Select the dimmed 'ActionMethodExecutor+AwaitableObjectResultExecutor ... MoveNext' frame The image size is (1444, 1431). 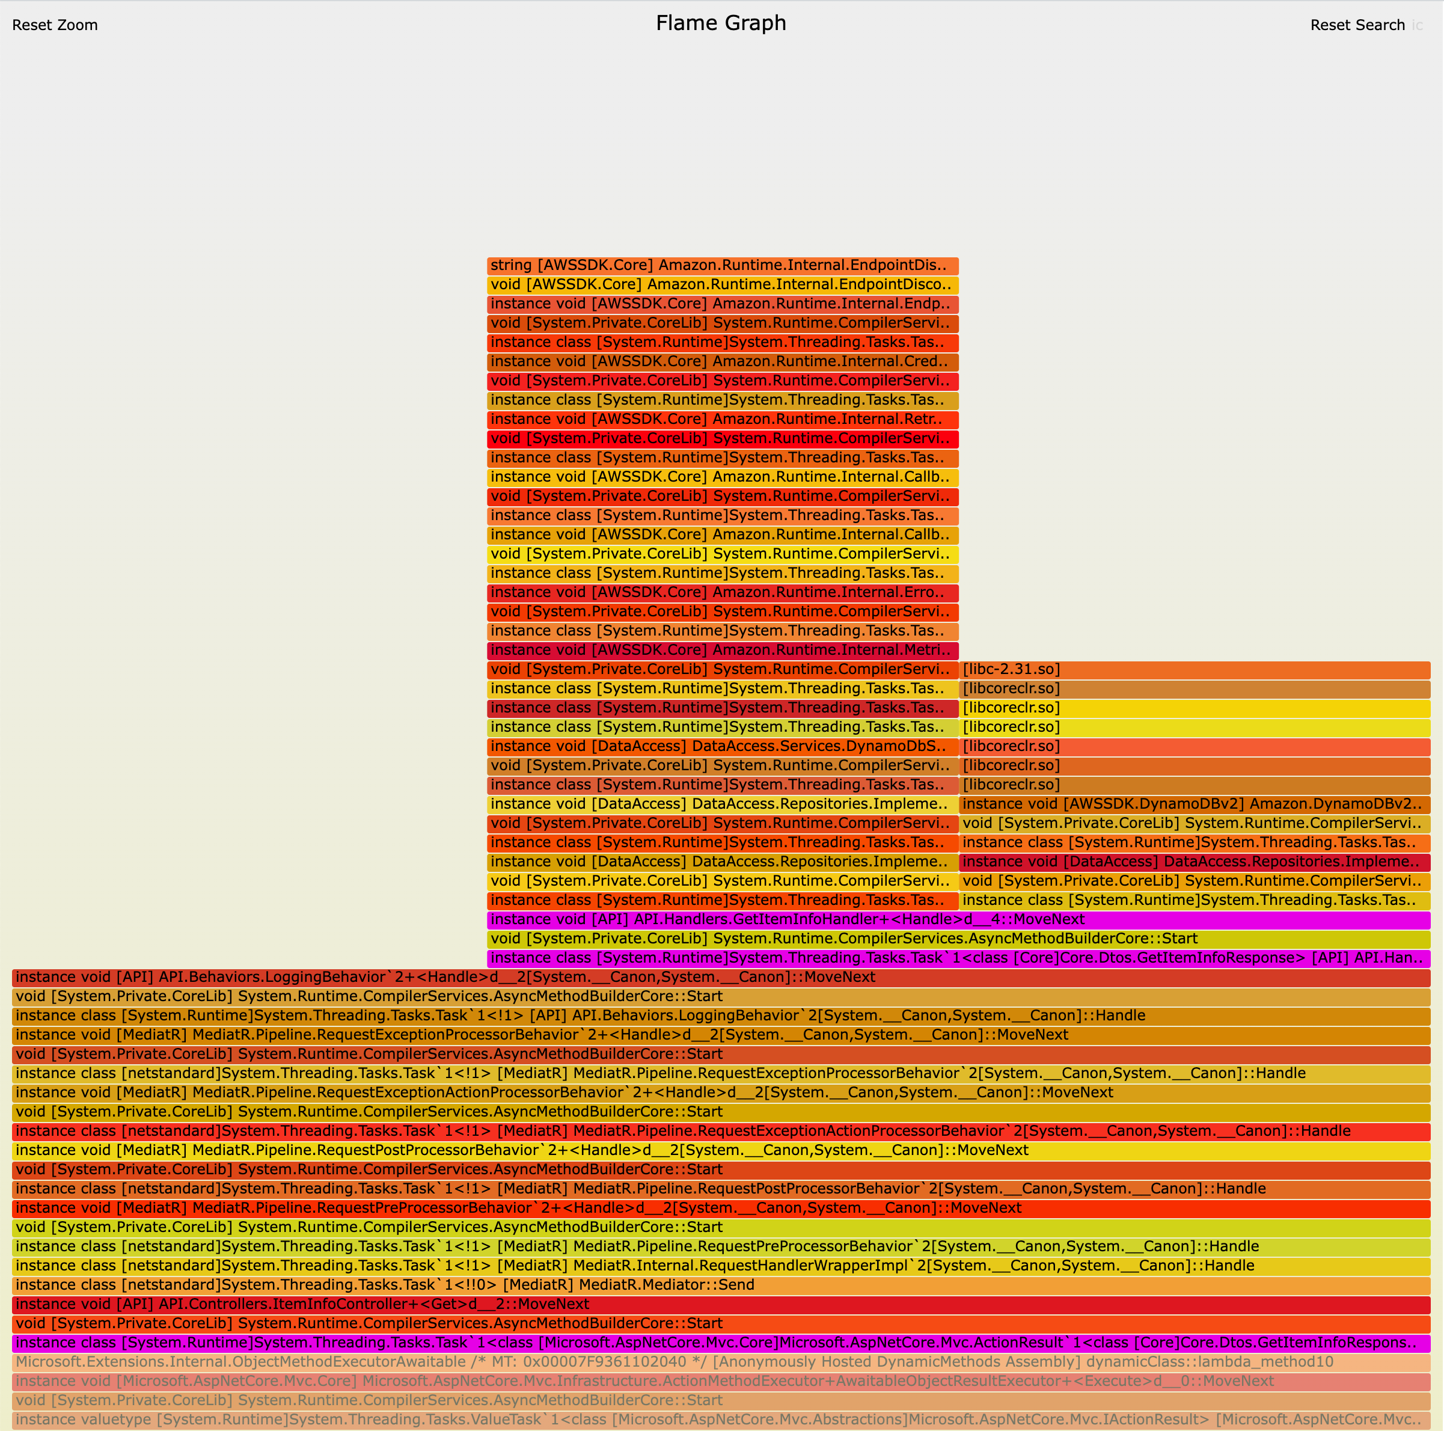(721, 1382)
